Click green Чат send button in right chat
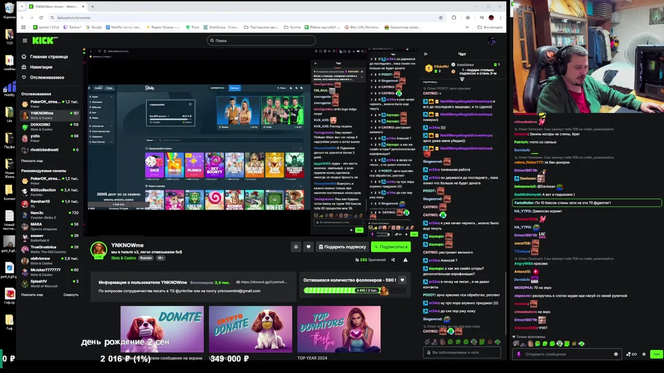 point(656,354)
